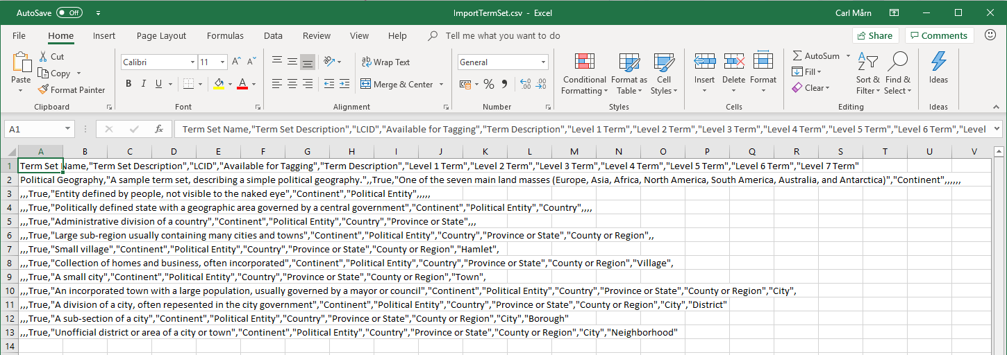This screenshot has width=1007, height=355.
Task: Apply the yellow fill color
Action: (219, 84)
